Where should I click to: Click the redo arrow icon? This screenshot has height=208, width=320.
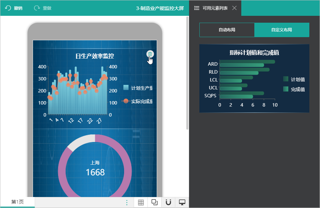[x=37, y=8]
